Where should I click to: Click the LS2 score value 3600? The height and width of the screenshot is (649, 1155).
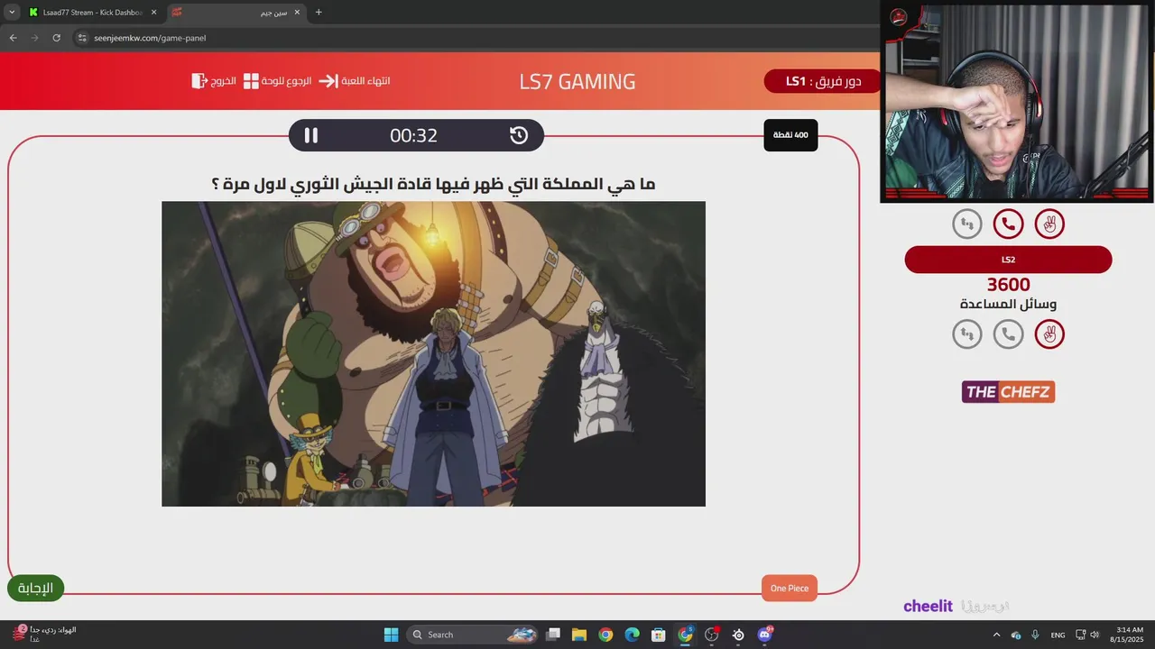1008,285
